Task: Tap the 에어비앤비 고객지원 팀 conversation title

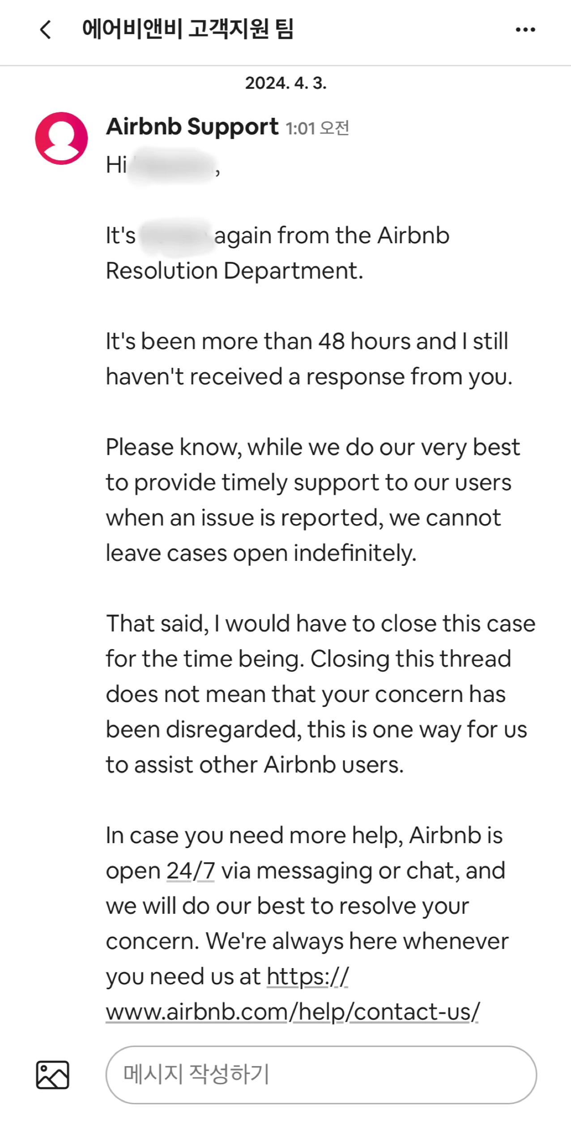Action: (x=187, y=30)
